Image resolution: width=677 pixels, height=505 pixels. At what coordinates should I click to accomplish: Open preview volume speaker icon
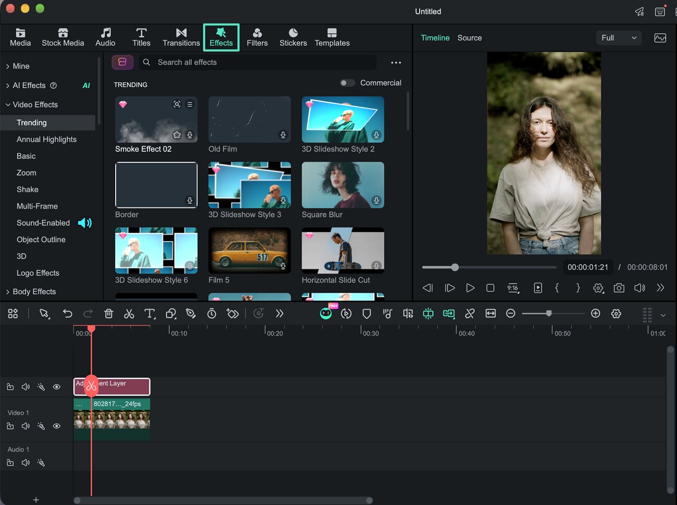[x=640, y=288]
